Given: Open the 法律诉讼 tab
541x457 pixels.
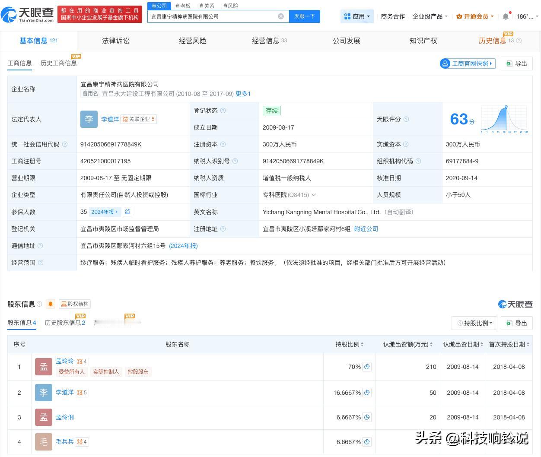Looking at the screenshot, I should click(116, 41).
